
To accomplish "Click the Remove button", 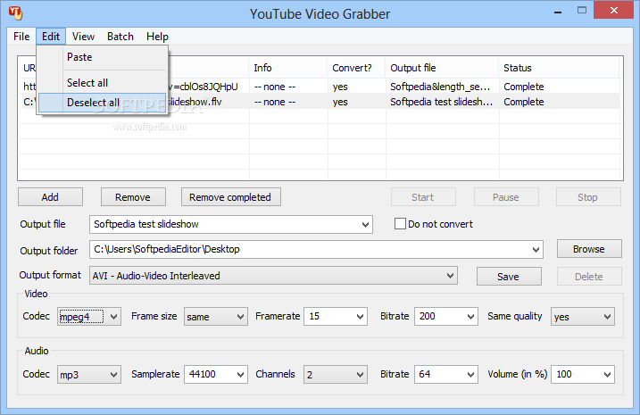I will (x=133, y=197).
